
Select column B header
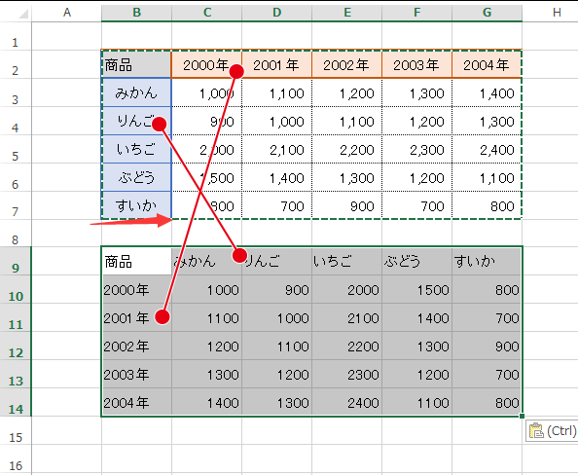coord(136,13)
